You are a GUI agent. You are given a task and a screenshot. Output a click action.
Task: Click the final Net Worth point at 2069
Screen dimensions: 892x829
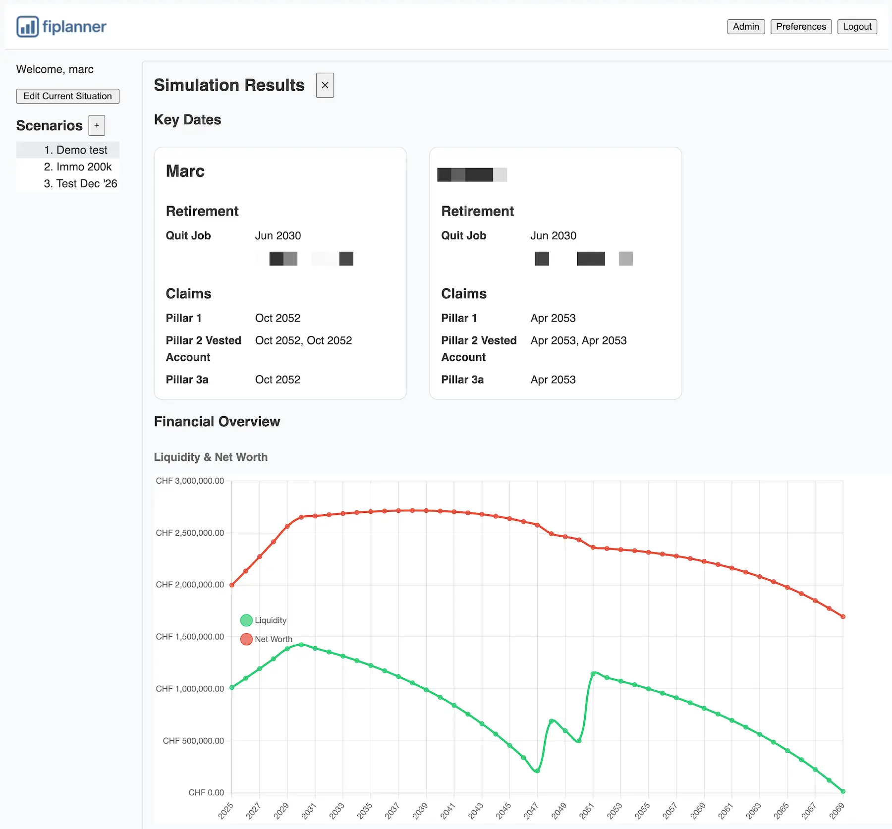pyautogui.click(x=843, y=617)
